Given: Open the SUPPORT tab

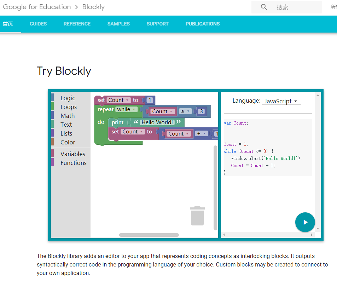Looking at the screenshot, I should click(158, 24).
